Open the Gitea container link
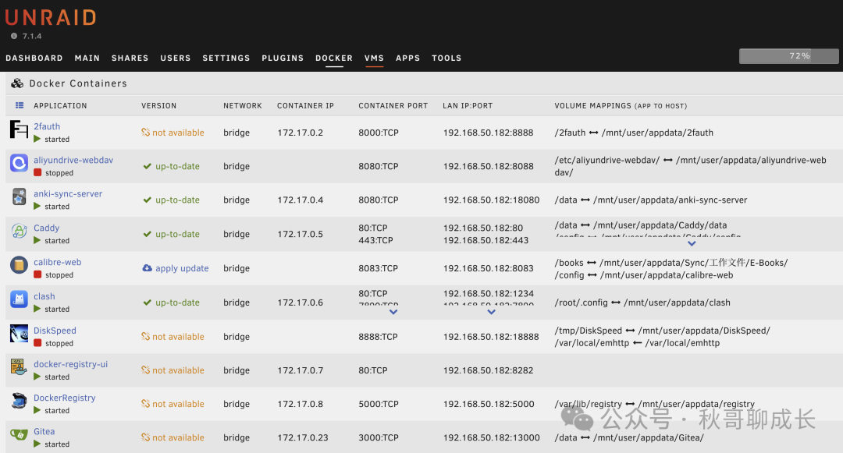 coord(44,431)
